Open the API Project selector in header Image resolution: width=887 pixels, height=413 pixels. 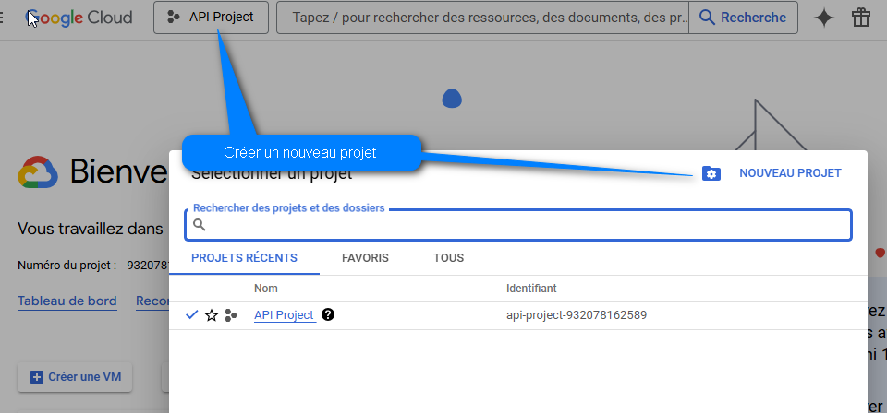click(x=211, y=18)
